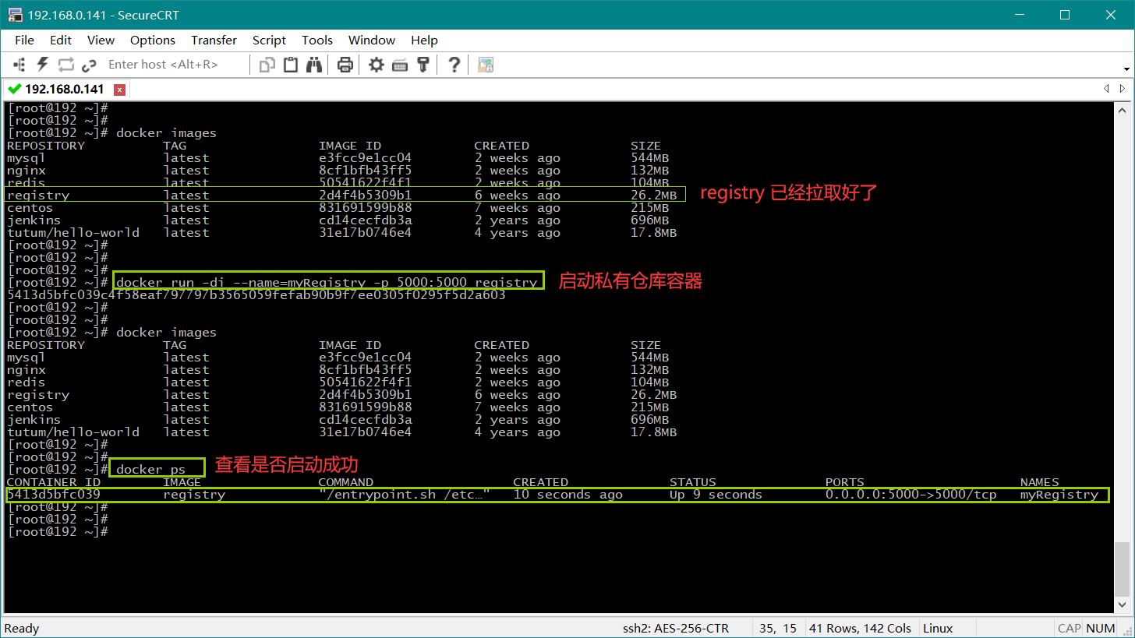1135x638 pixels.
Task: Click the Keymap Editor keyboard icon
Action: pos(400,65)
